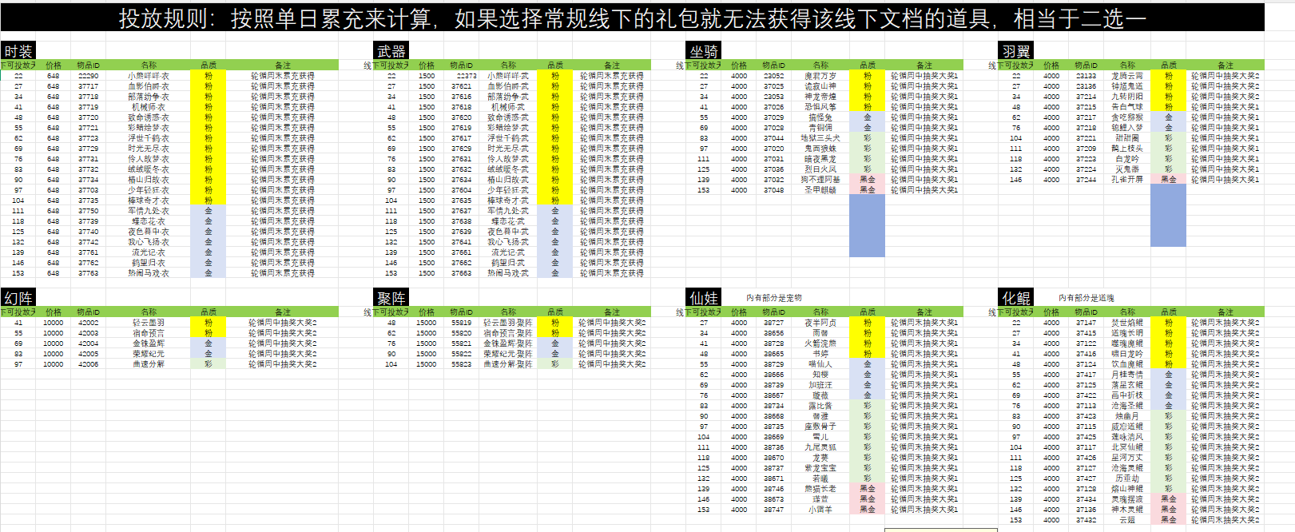Click the 物品ID column header in 时装 table
Image resolution: width=1295 pixels, height=532 pixels.
89,66
